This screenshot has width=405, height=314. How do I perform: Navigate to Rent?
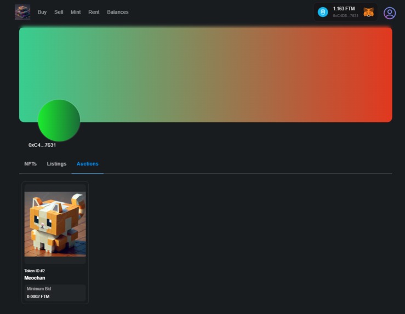pos(94,12)
